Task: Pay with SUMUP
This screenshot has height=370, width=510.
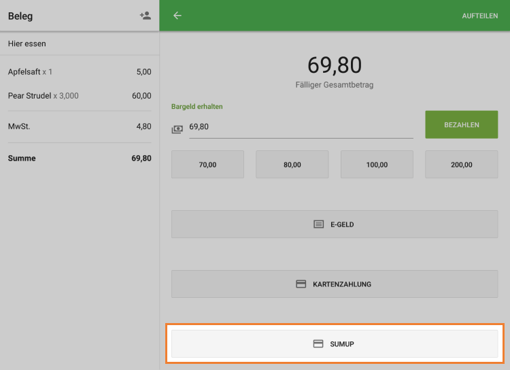Action: tap(335, 343)
